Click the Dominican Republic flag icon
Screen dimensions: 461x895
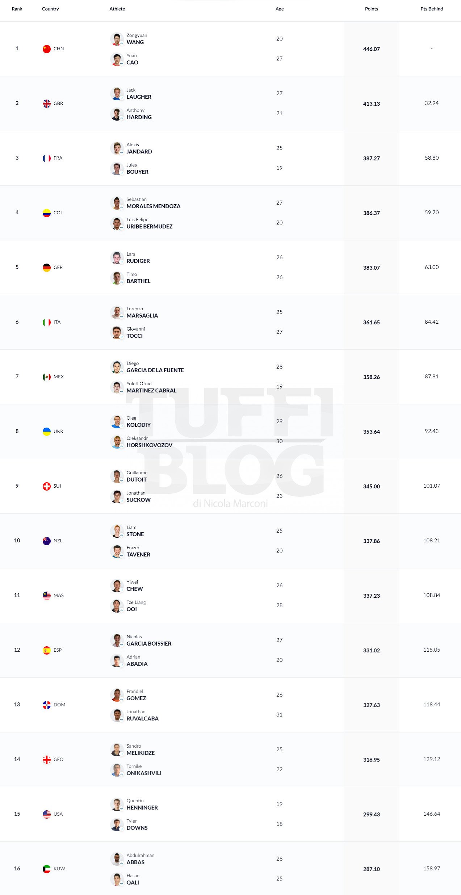coord(47,705)
